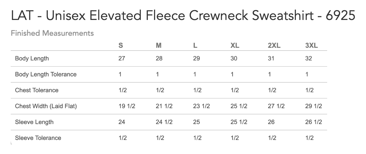Select the L size column header
The image size is (366, 154).
point(195,46)
